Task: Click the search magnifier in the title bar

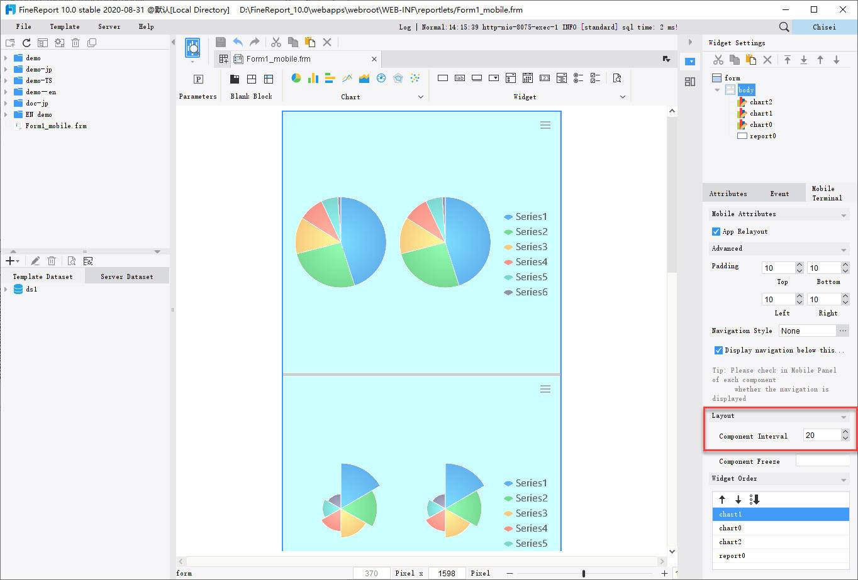Action: click(784, 26)
